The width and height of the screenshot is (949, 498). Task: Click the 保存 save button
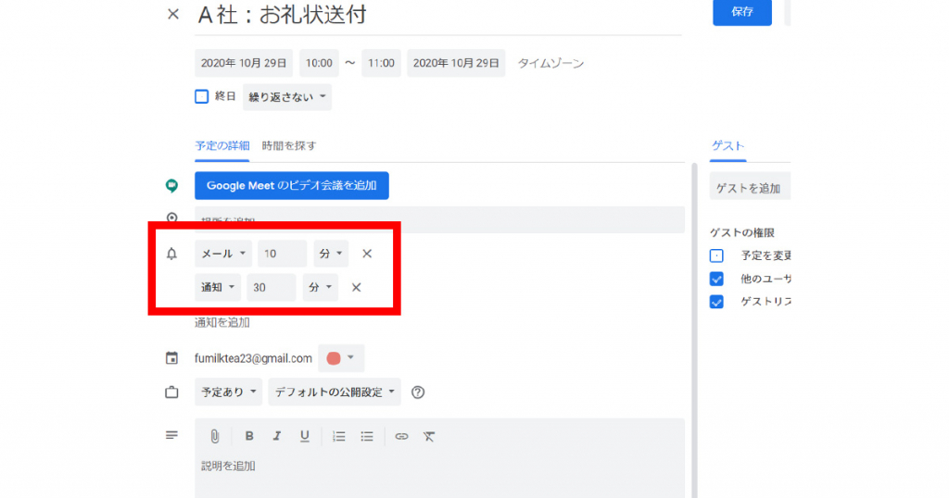741,12
